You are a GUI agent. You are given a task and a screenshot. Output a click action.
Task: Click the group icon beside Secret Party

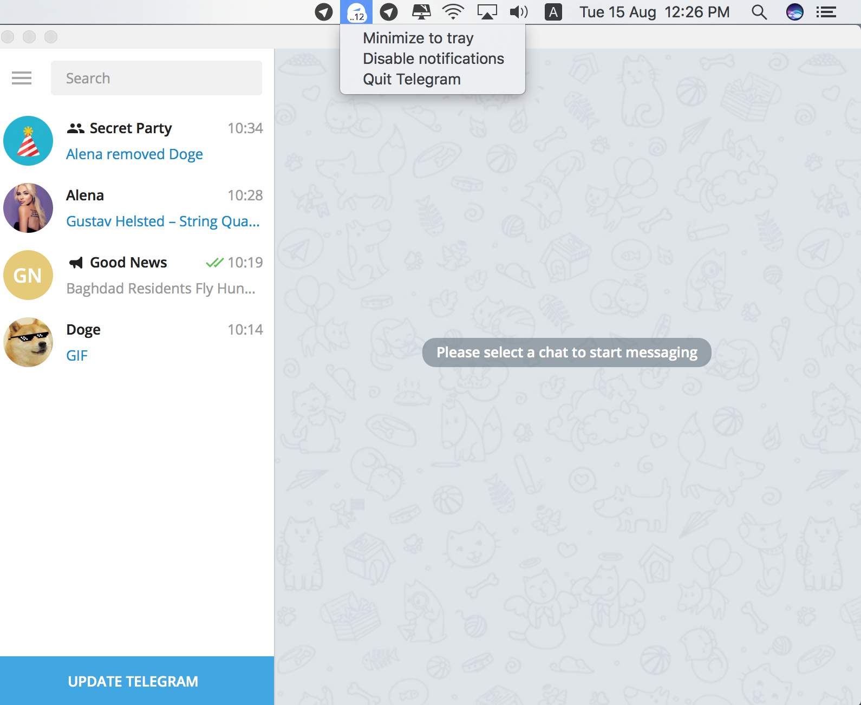click(75, 128)
